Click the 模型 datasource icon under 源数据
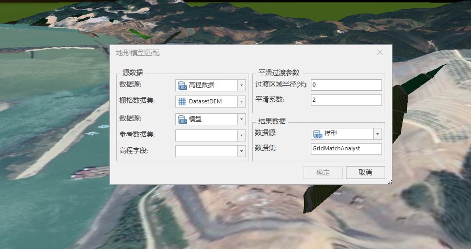The height and width of the screenshot is (249, 471). (182, 119)
